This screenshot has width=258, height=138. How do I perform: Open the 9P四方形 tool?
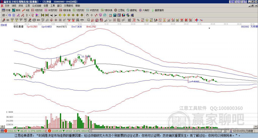click(x=51, y=10)
